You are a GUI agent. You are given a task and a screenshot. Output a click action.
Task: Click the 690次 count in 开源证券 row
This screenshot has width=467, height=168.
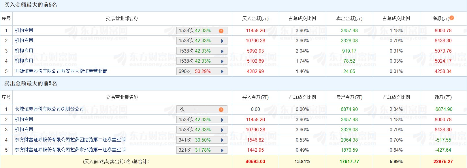(185, 71)
